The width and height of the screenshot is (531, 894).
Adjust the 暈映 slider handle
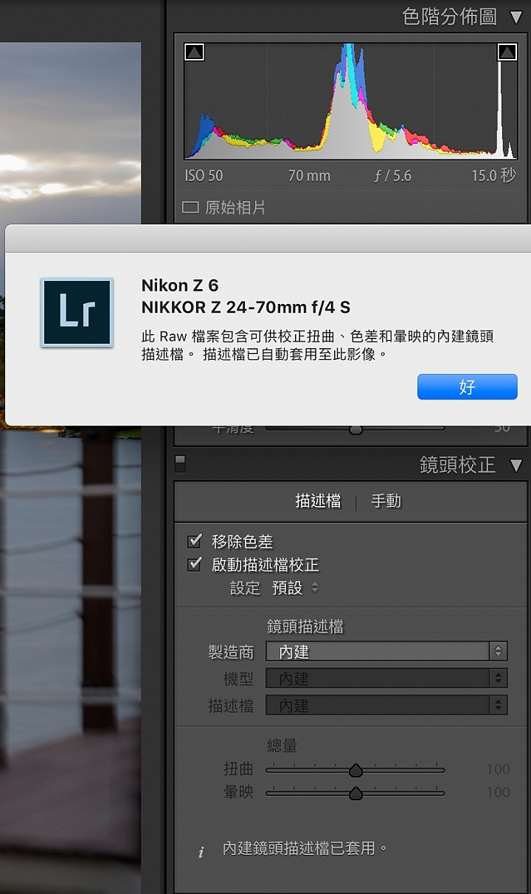(355, 794)
